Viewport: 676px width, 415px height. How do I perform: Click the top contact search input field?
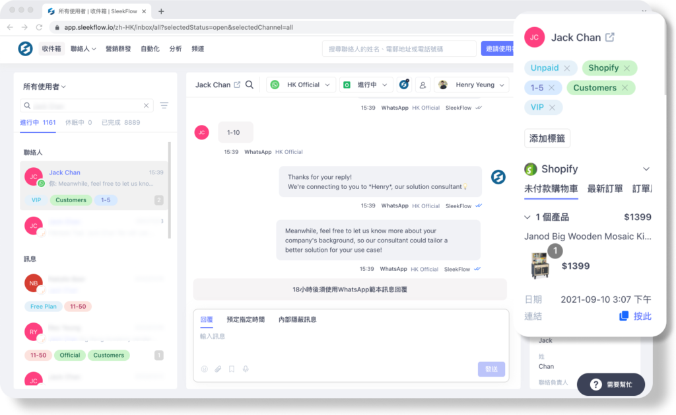coord(399,49)
